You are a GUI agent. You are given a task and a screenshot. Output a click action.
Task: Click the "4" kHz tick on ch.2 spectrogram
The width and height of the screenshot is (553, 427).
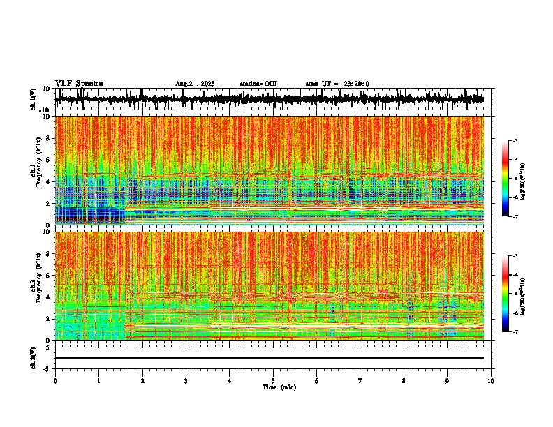click(49, 297)
